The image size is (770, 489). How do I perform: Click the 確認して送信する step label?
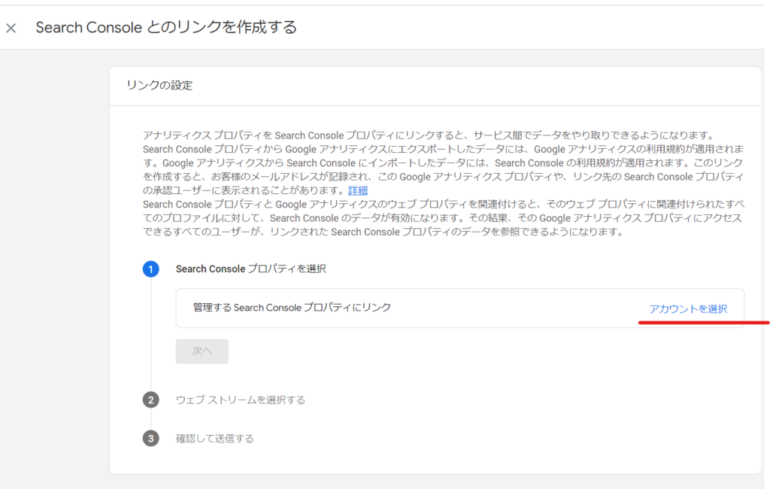[x=214, y=439]
